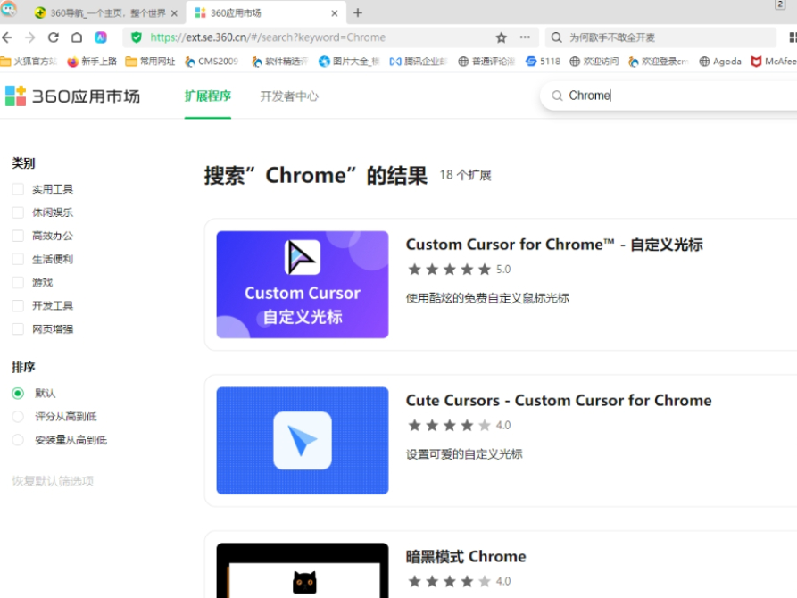Click the browser avatar icon at top-left

point(9,8)
